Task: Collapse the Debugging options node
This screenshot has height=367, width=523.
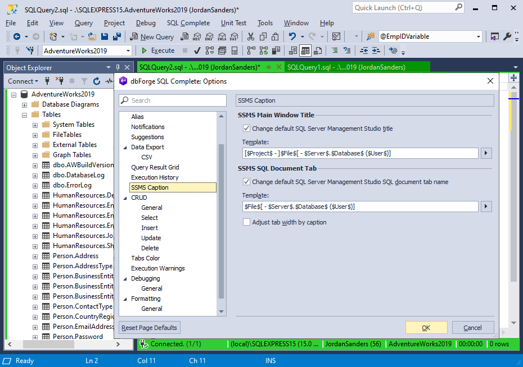Action: pyautogui.click(x=125, y=279)
